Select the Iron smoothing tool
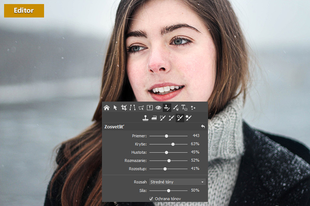 coord(154,118)
